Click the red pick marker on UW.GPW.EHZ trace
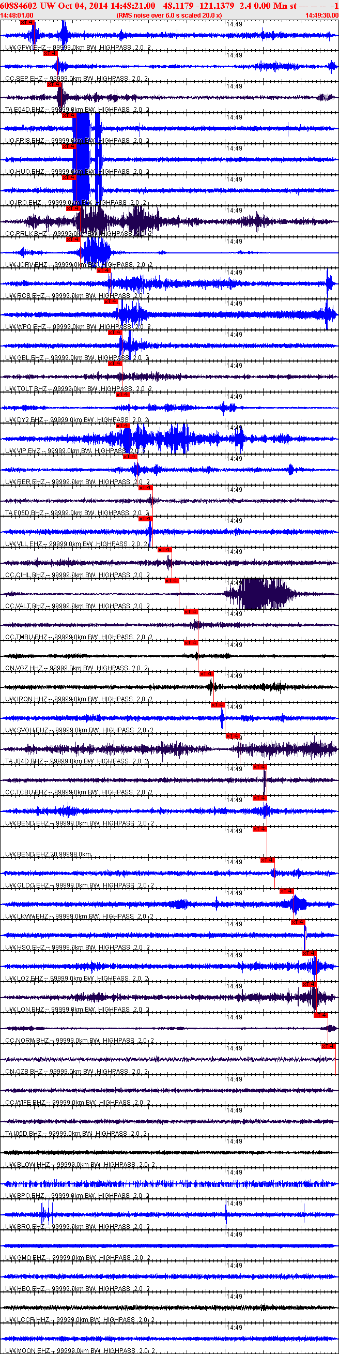The width and height of the screenshot is (339, 1354). click(x=27, y=23)
